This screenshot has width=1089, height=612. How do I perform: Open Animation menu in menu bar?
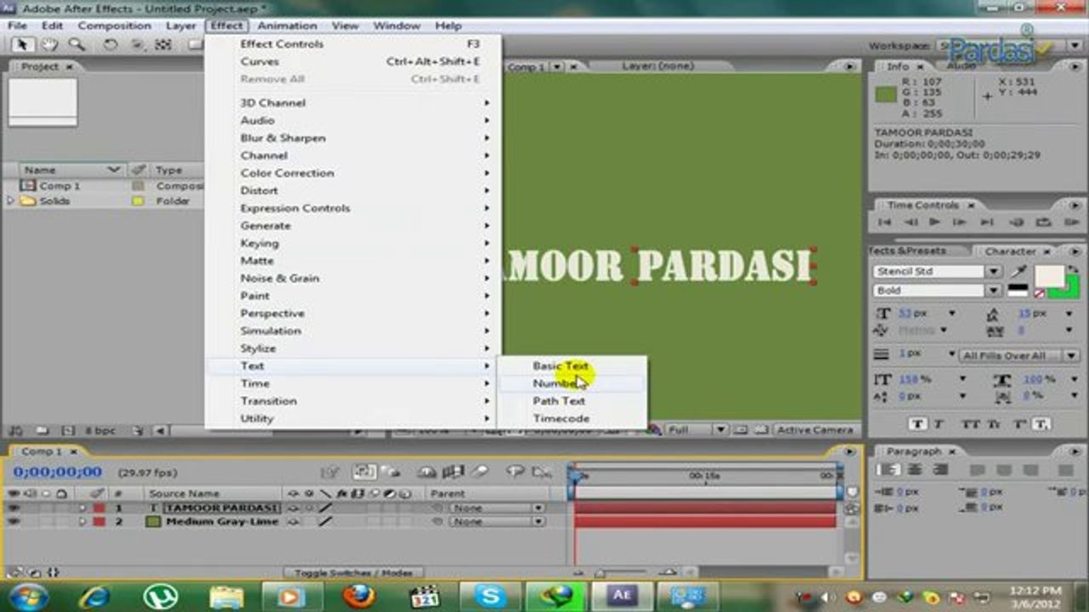287,25
